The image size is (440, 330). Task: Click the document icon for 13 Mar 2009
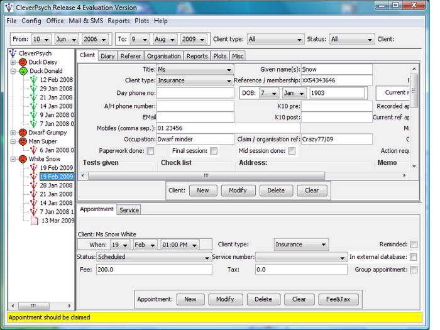34,221
